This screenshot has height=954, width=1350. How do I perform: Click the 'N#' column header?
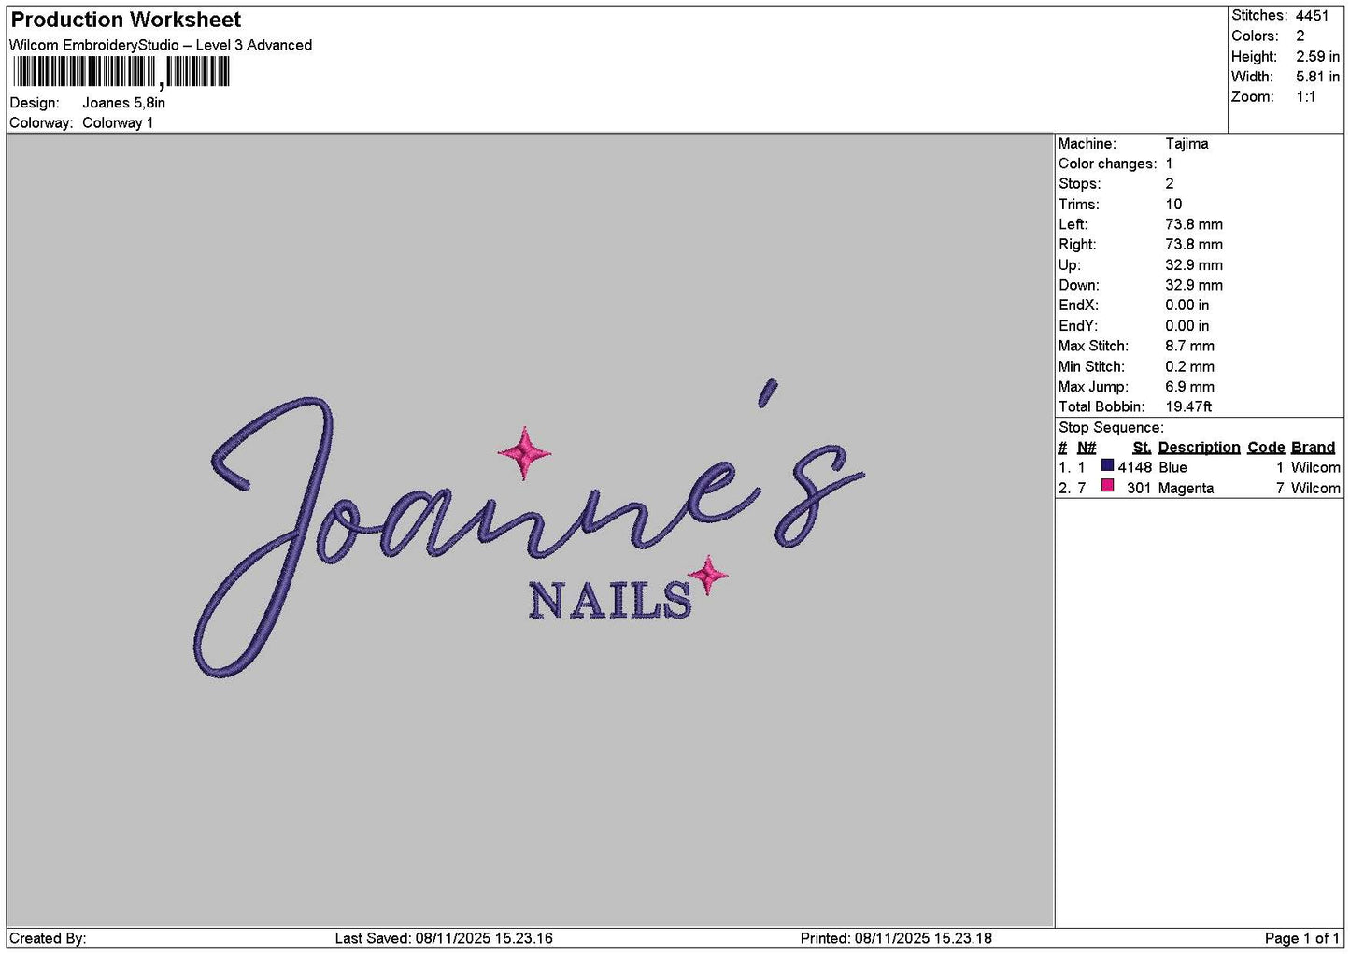[x=1087, y=448]
